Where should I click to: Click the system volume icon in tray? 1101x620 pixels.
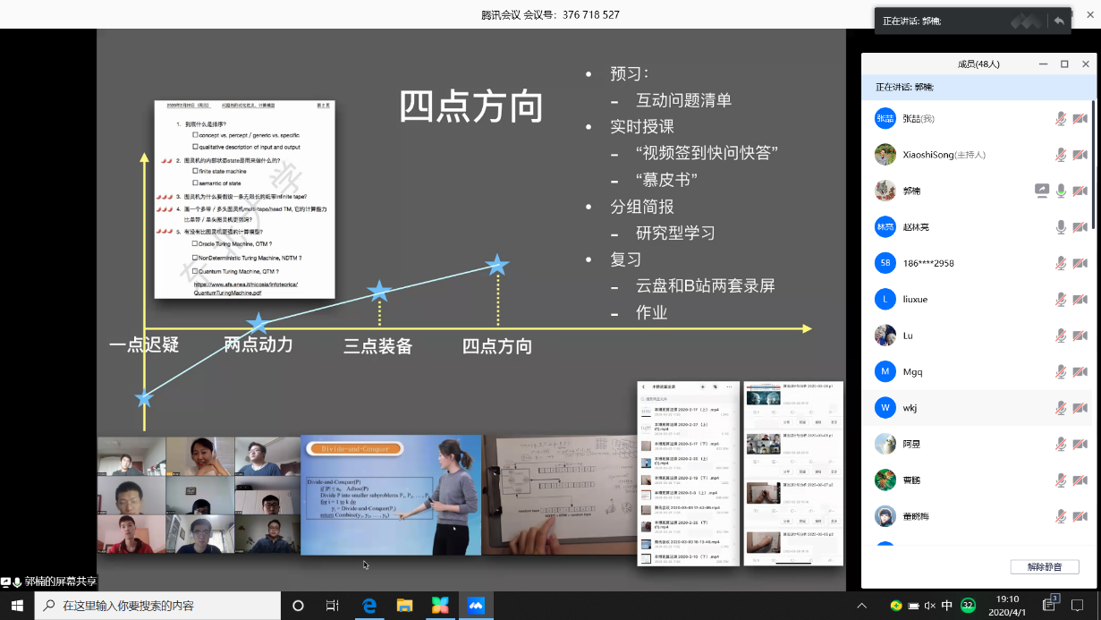tap(929, 606)
